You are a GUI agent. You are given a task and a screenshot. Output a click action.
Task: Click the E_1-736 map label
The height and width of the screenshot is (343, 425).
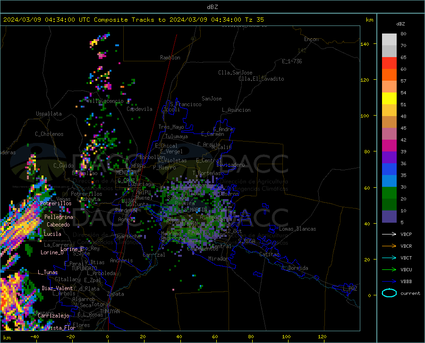(292, 61)
